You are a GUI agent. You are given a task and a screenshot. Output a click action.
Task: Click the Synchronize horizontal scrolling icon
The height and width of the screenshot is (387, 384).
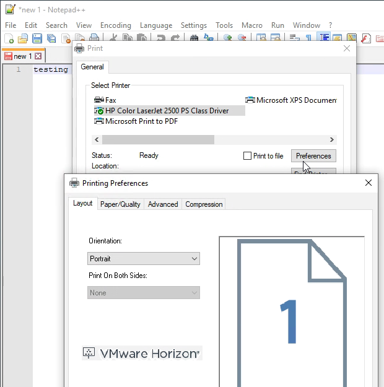tap(276, 37)
